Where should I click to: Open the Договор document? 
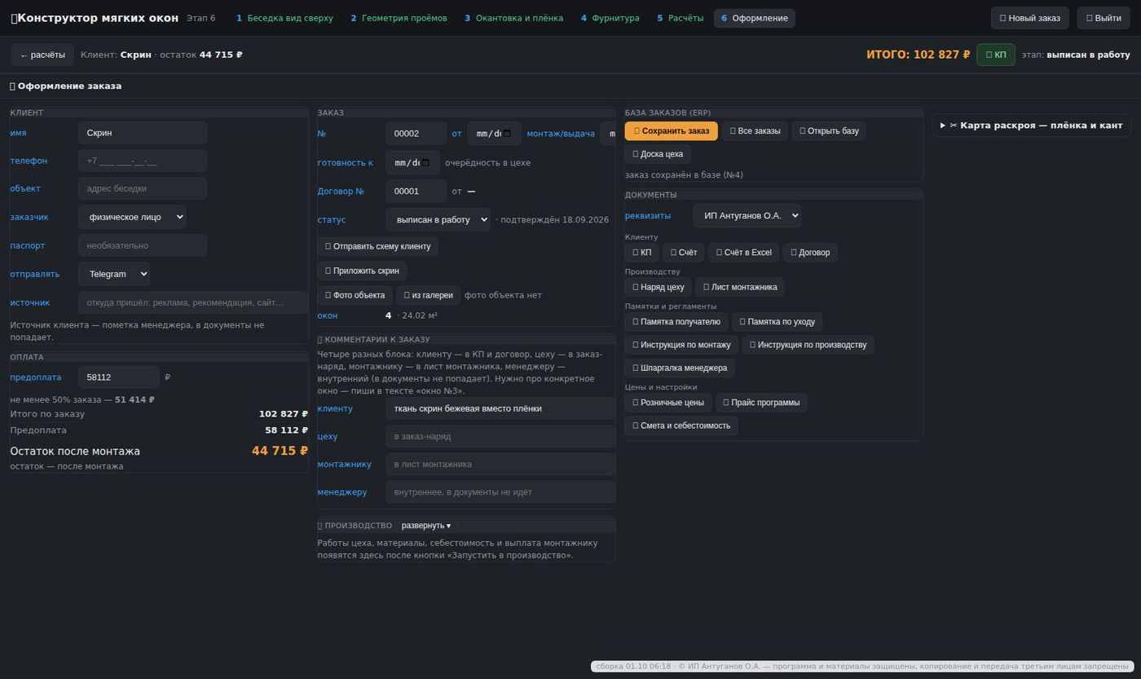pos(810,252)
